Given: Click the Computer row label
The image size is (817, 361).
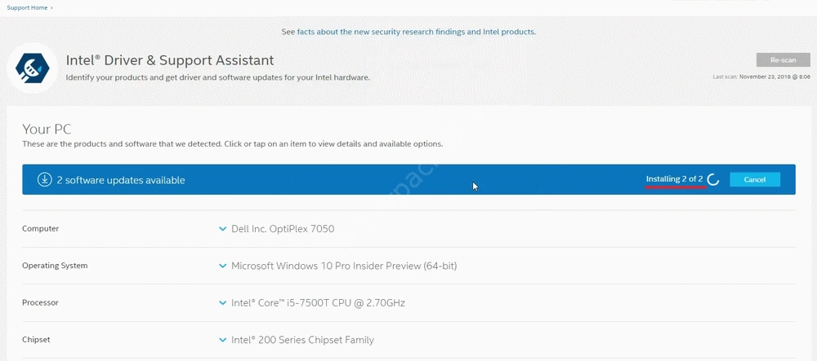Looking at the screenshot, I should [41, 228].
